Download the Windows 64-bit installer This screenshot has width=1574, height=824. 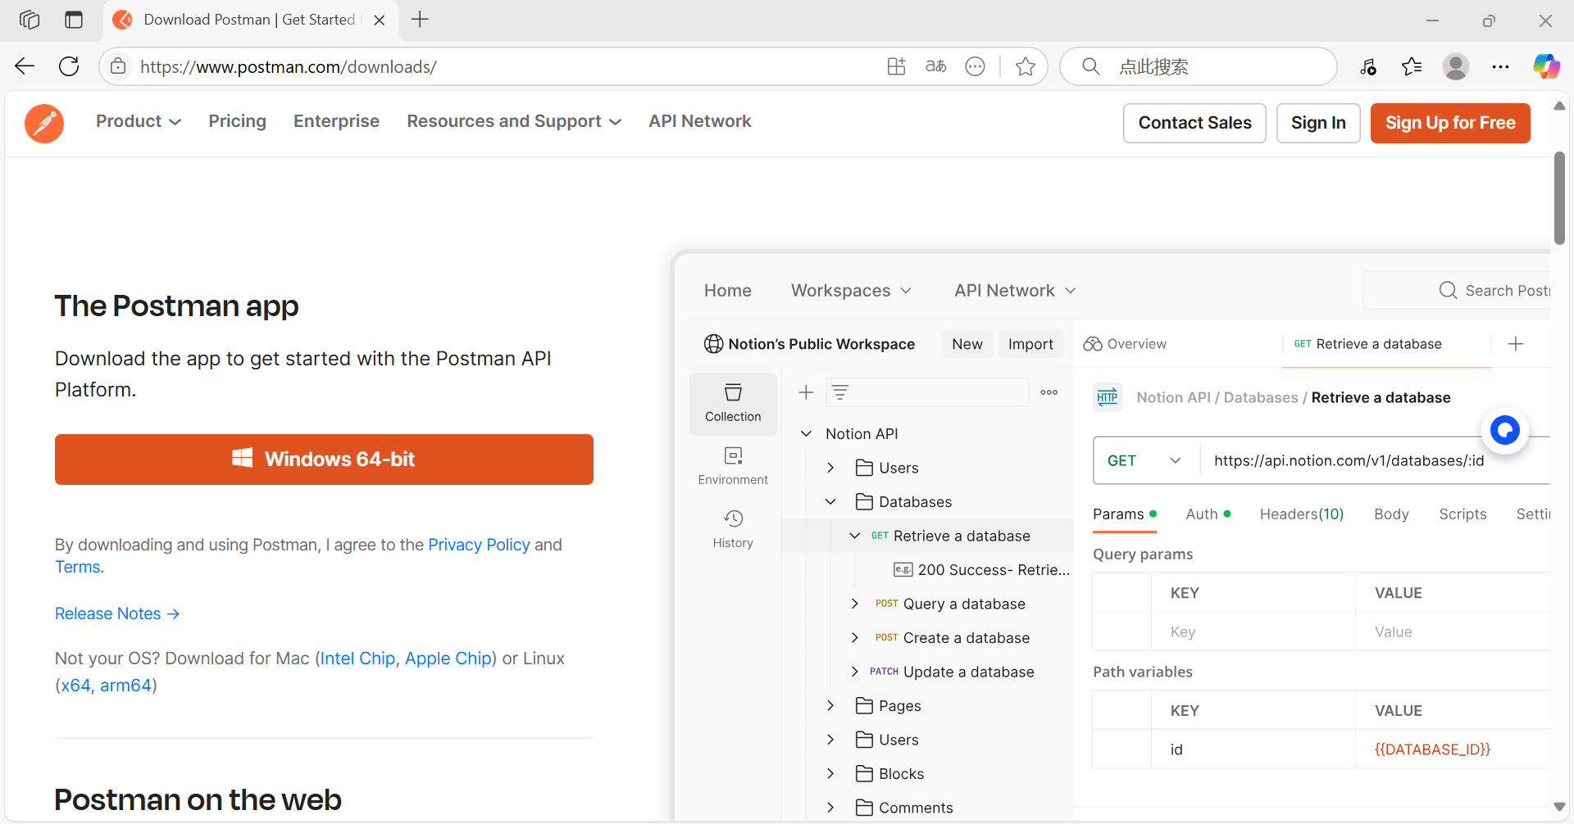pyautogui.click(x=324, y=460)
